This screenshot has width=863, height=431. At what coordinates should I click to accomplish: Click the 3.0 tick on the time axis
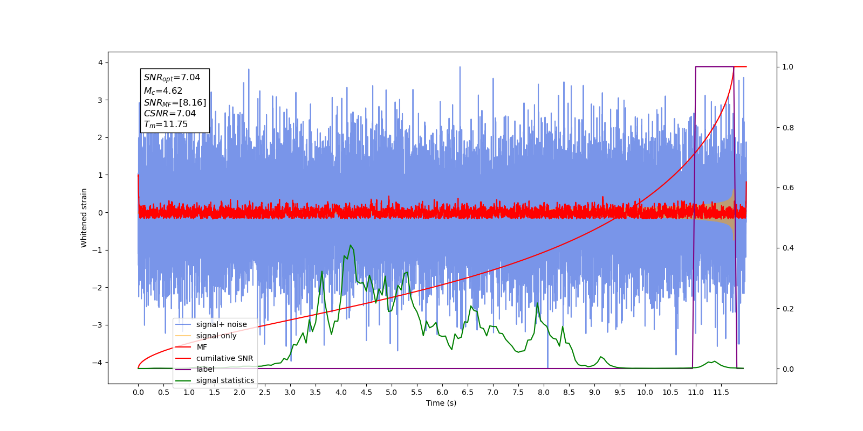[290, 392]
